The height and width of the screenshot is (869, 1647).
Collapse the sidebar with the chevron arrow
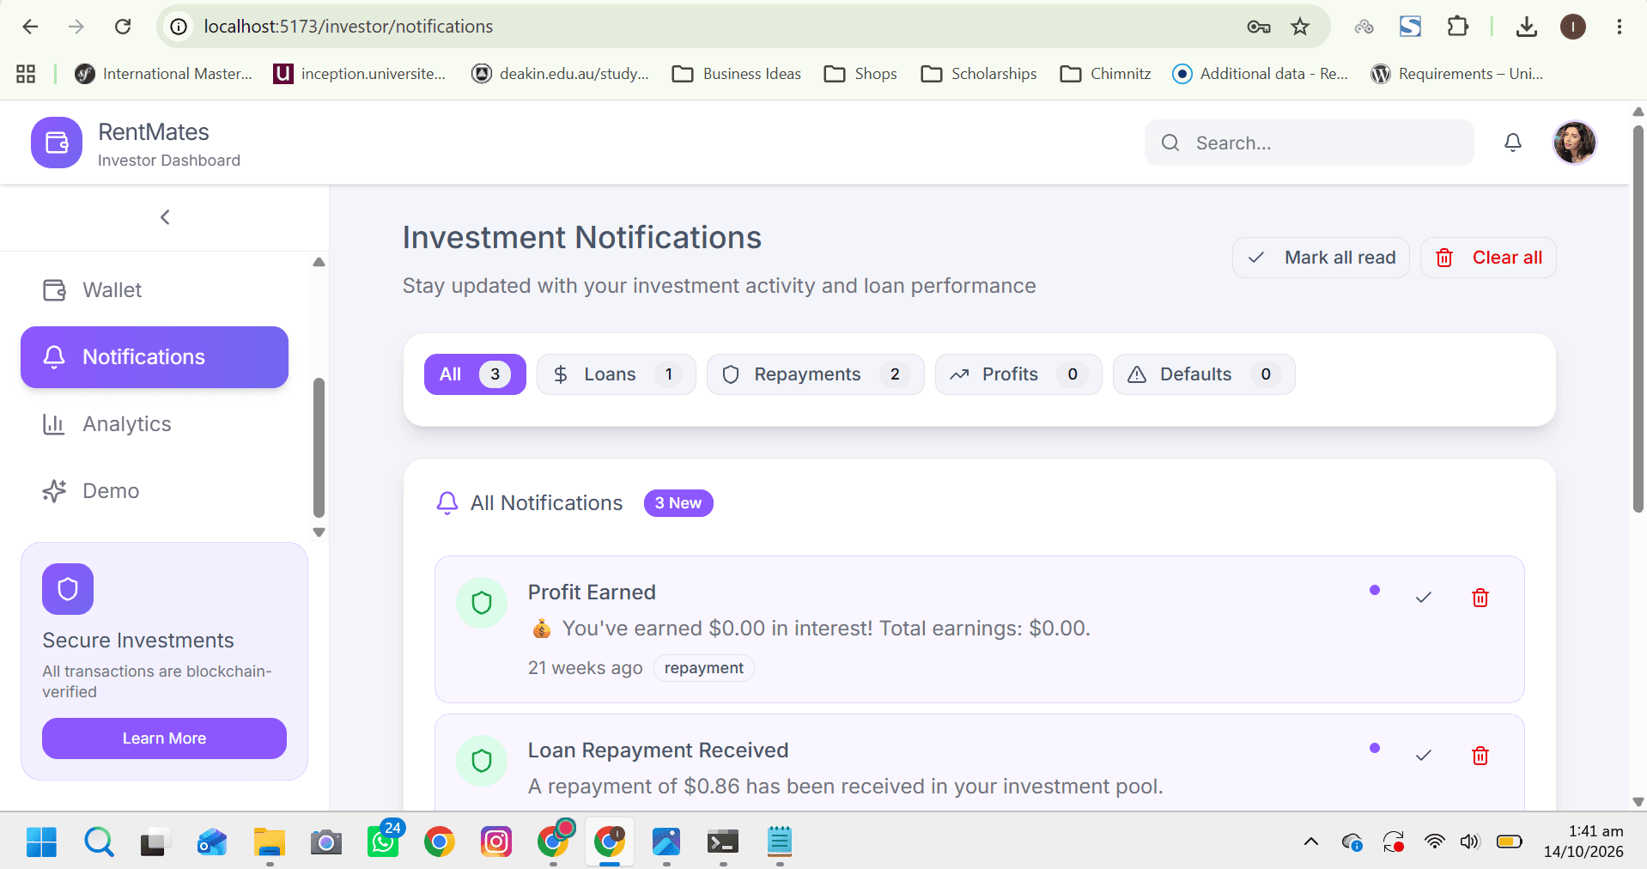point(165,217)
